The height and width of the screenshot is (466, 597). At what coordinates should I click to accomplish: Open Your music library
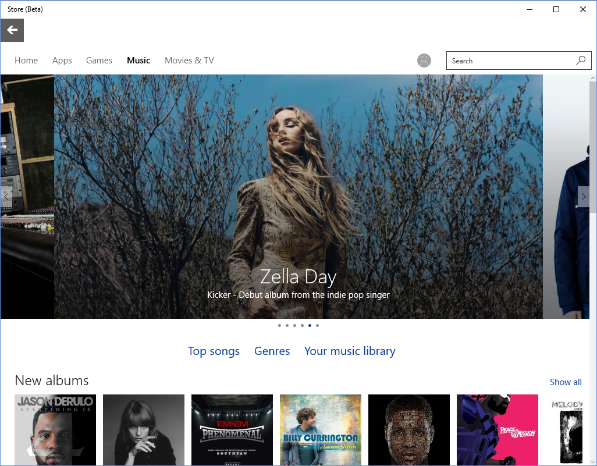pyautogui.click(x=350, y=351)
